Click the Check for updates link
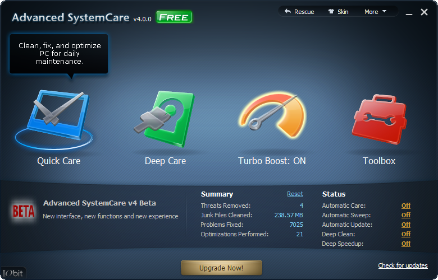Screen dimensions: 438x280 (x=403, y=265)
